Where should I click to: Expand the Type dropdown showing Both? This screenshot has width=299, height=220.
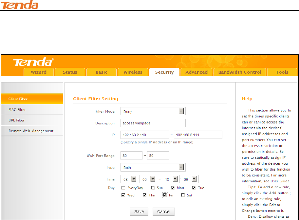[153, 167]
